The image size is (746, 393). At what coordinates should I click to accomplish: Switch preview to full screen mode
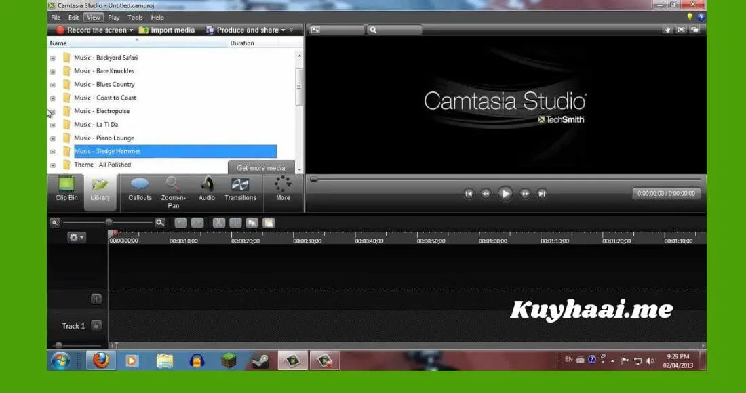682,29
